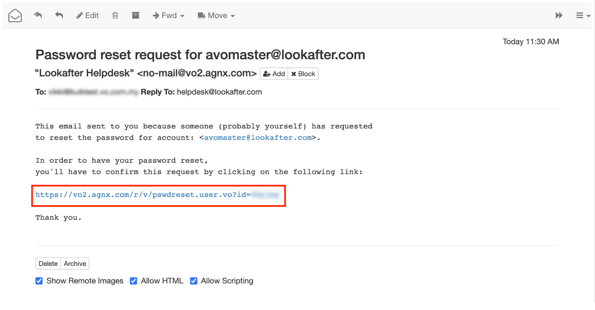This screenshot has width=595, height=310.
Task: Uncheck Show Remote Images checkbox
Action: [39, 281]
